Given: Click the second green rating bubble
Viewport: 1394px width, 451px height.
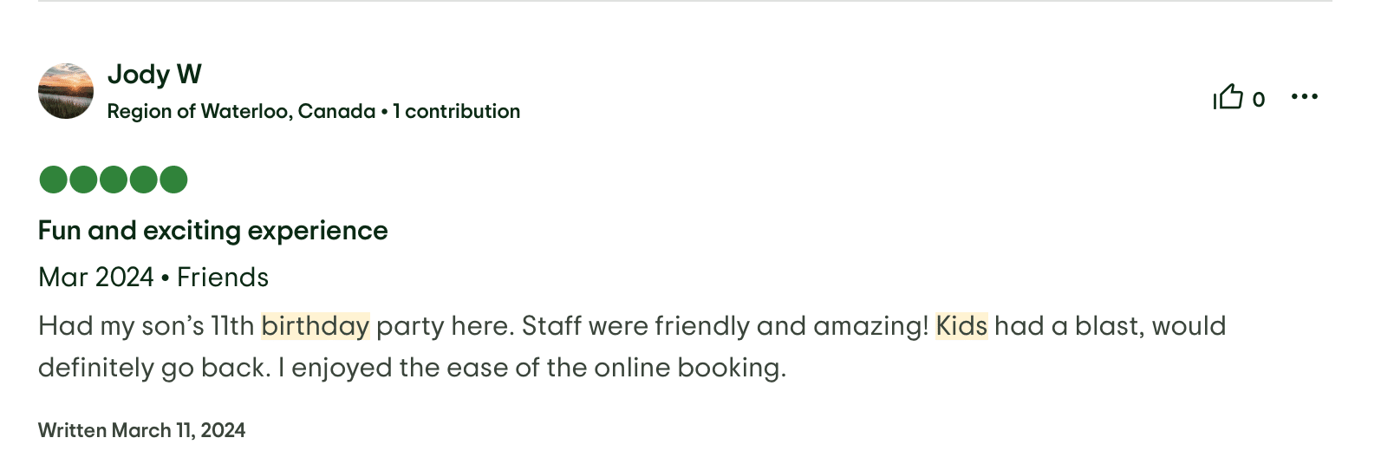Looking at the screenshot, I should tap(83, 180).
